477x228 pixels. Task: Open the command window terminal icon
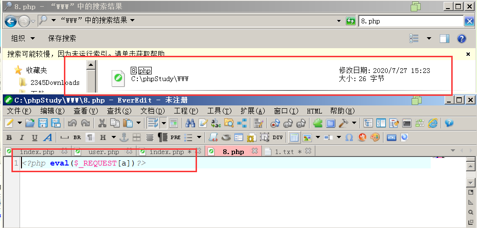coord(407,123)
